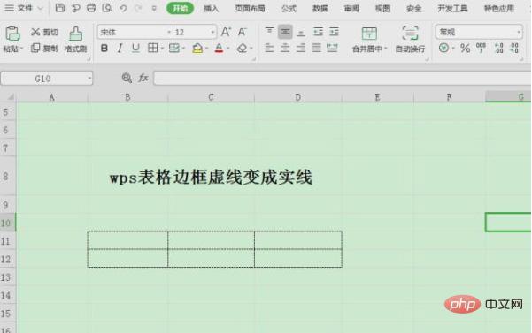
Task: Center text horizontally
Action: tap(285, 48)
